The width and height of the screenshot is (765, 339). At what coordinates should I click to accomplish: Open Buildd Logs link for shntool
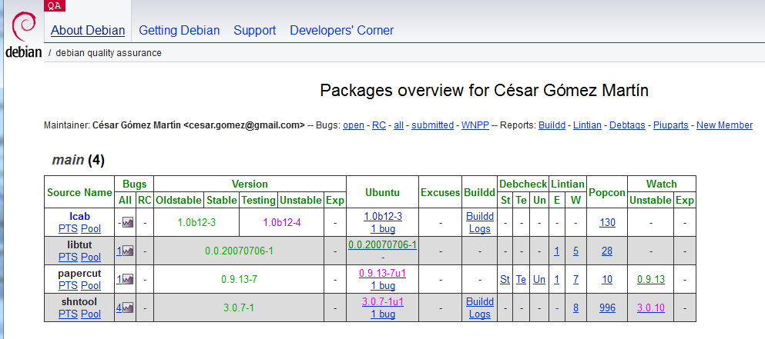(480, 307)
